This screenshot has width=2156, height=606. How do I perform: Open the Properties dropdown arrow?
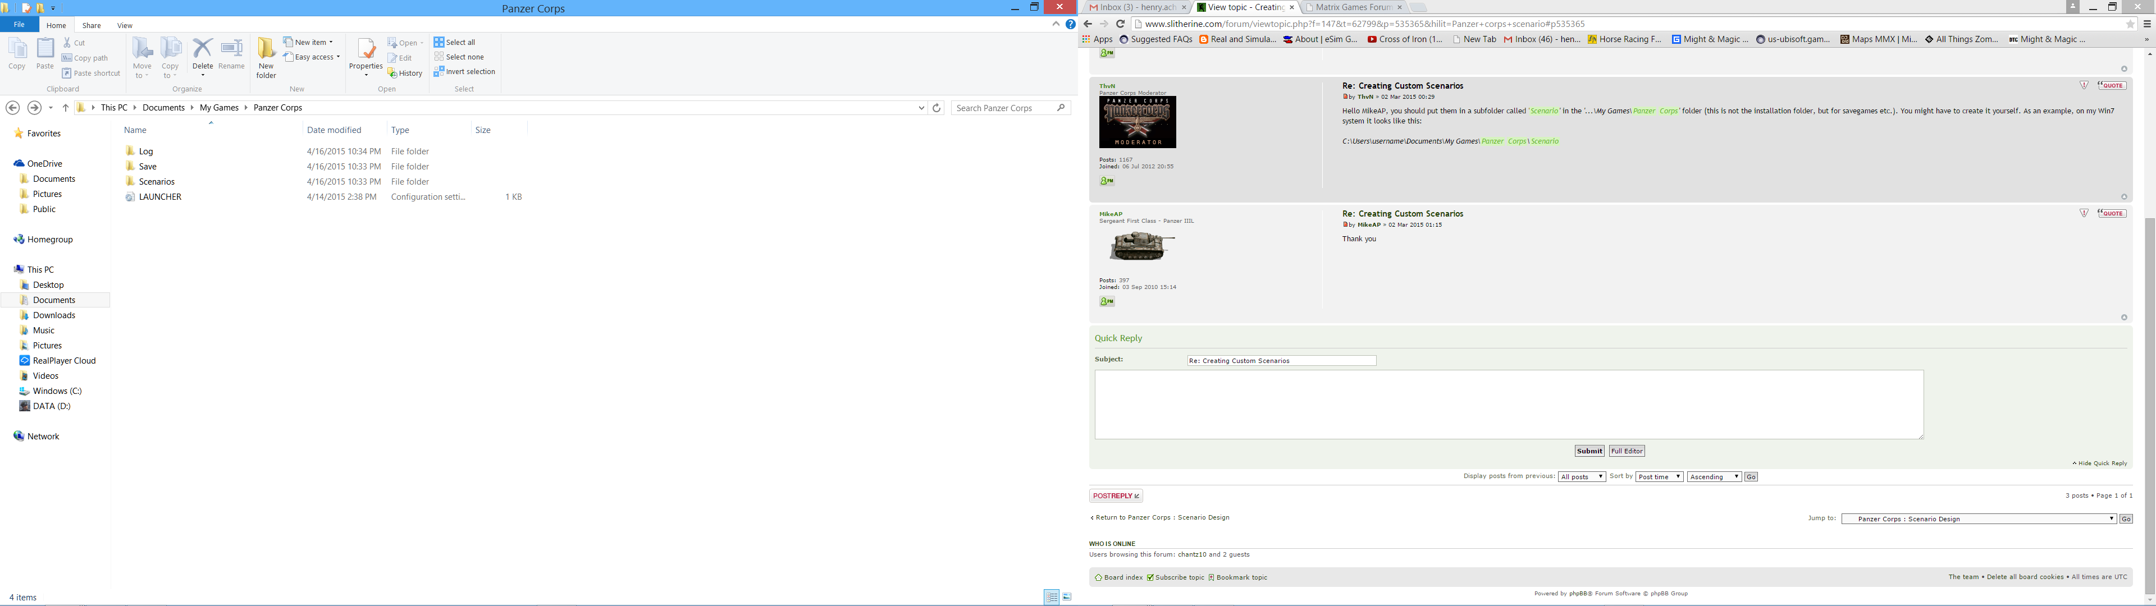pos(366,75)
